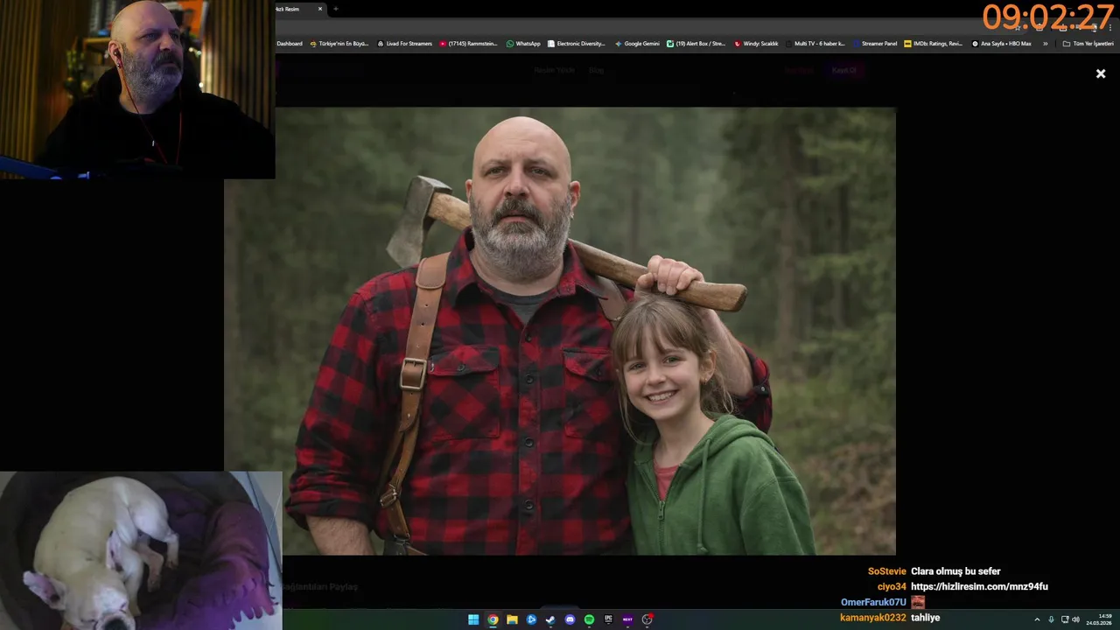Open the Tüm Yer İşaretleri bookmarks folder
The width and height of the screenshot is (1120, 630).
[x=1088, y=44]
